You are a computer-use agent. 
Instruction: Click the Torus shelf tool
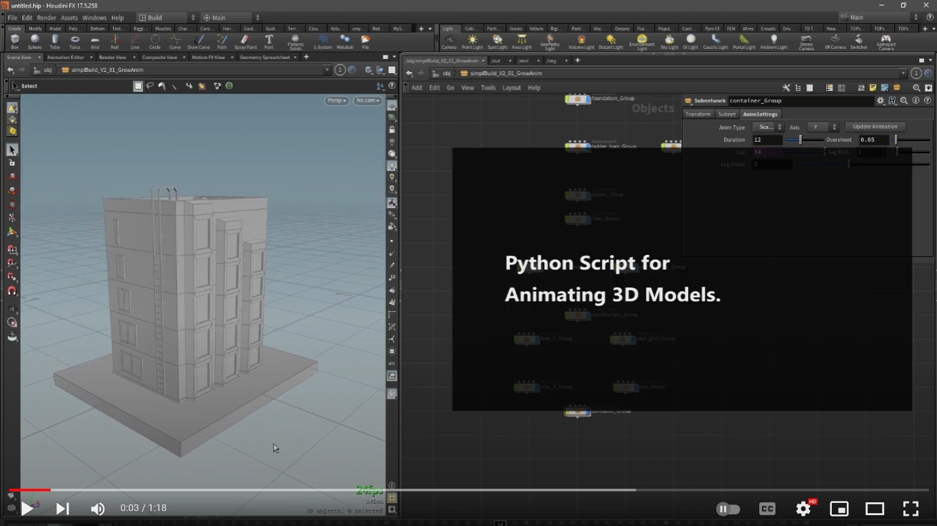coord(75,41)
